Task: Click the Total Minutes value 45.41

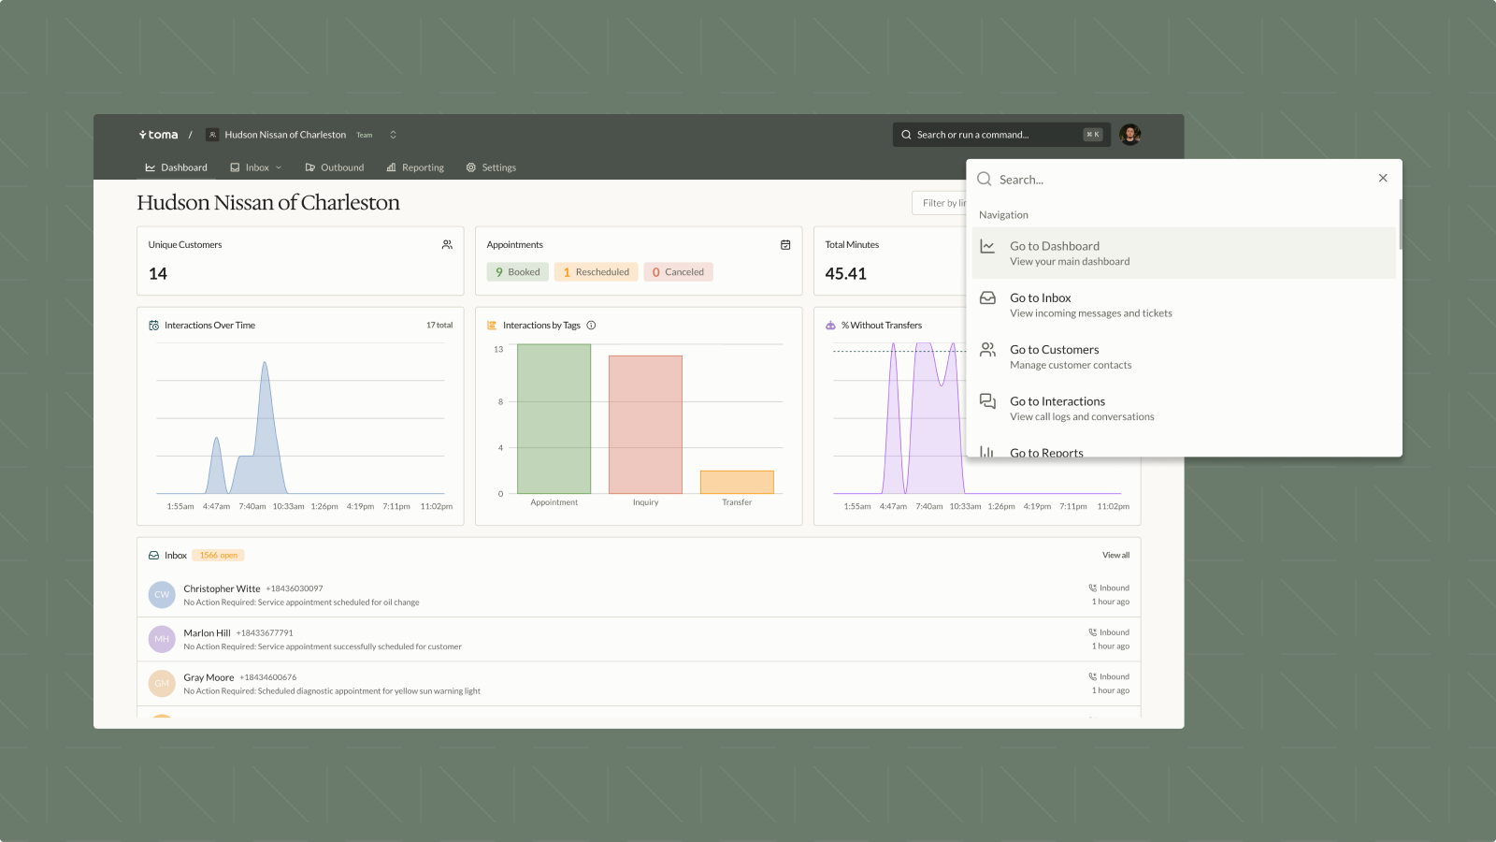Action: 846,274
